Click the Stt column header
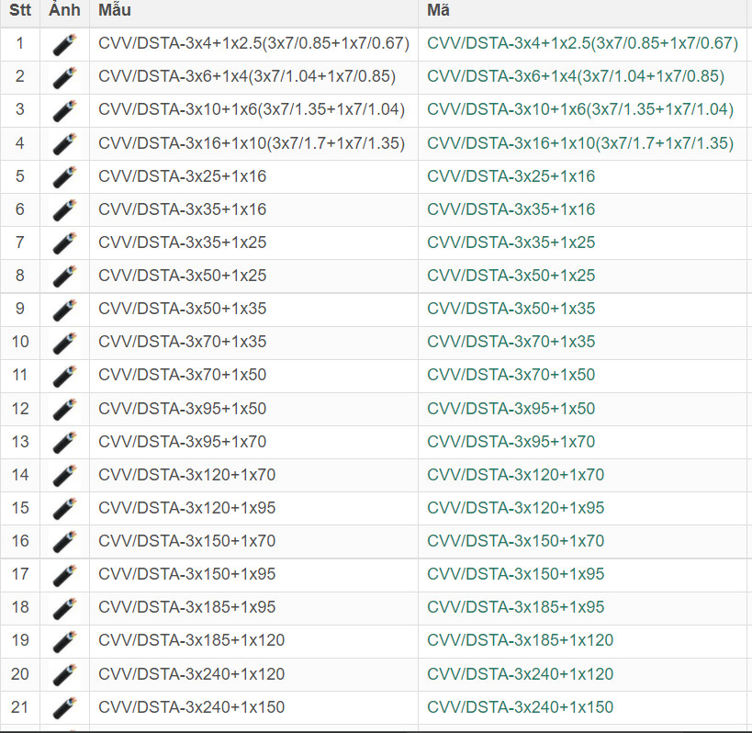The height and width of the screenshot is (733, 752). (20, 11)
